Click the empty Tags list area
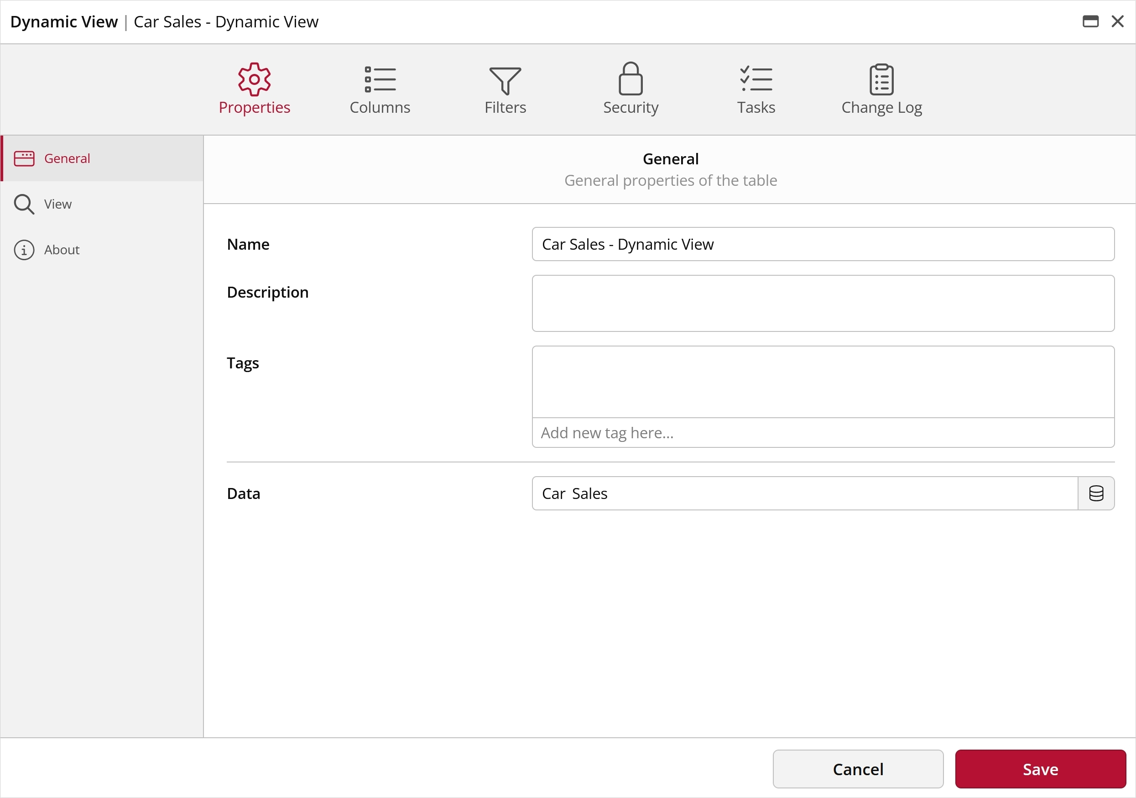The width and height of the screenshot is (1136, 798). (x=823, y=382)
